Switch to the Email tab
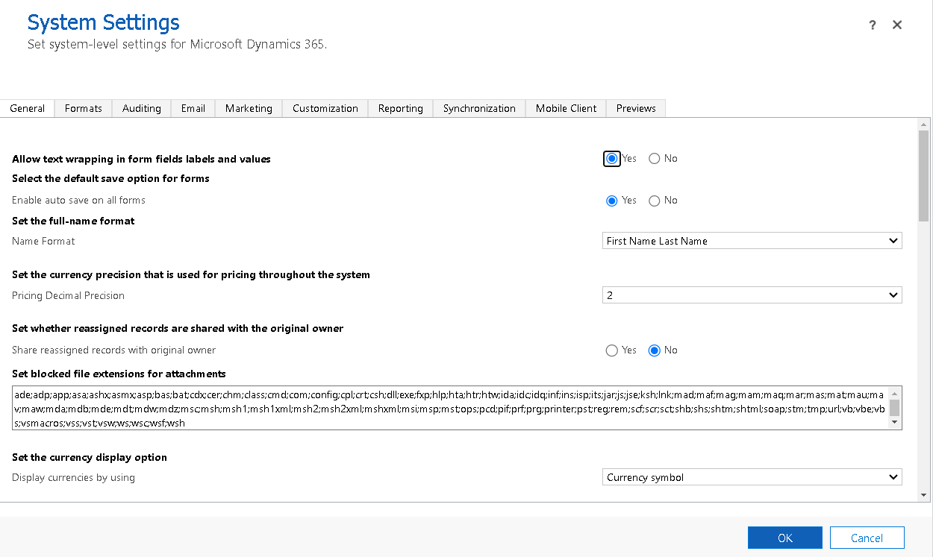Image resolution: width=933 pixels, height=557 pixels. (x=193, y=108)
